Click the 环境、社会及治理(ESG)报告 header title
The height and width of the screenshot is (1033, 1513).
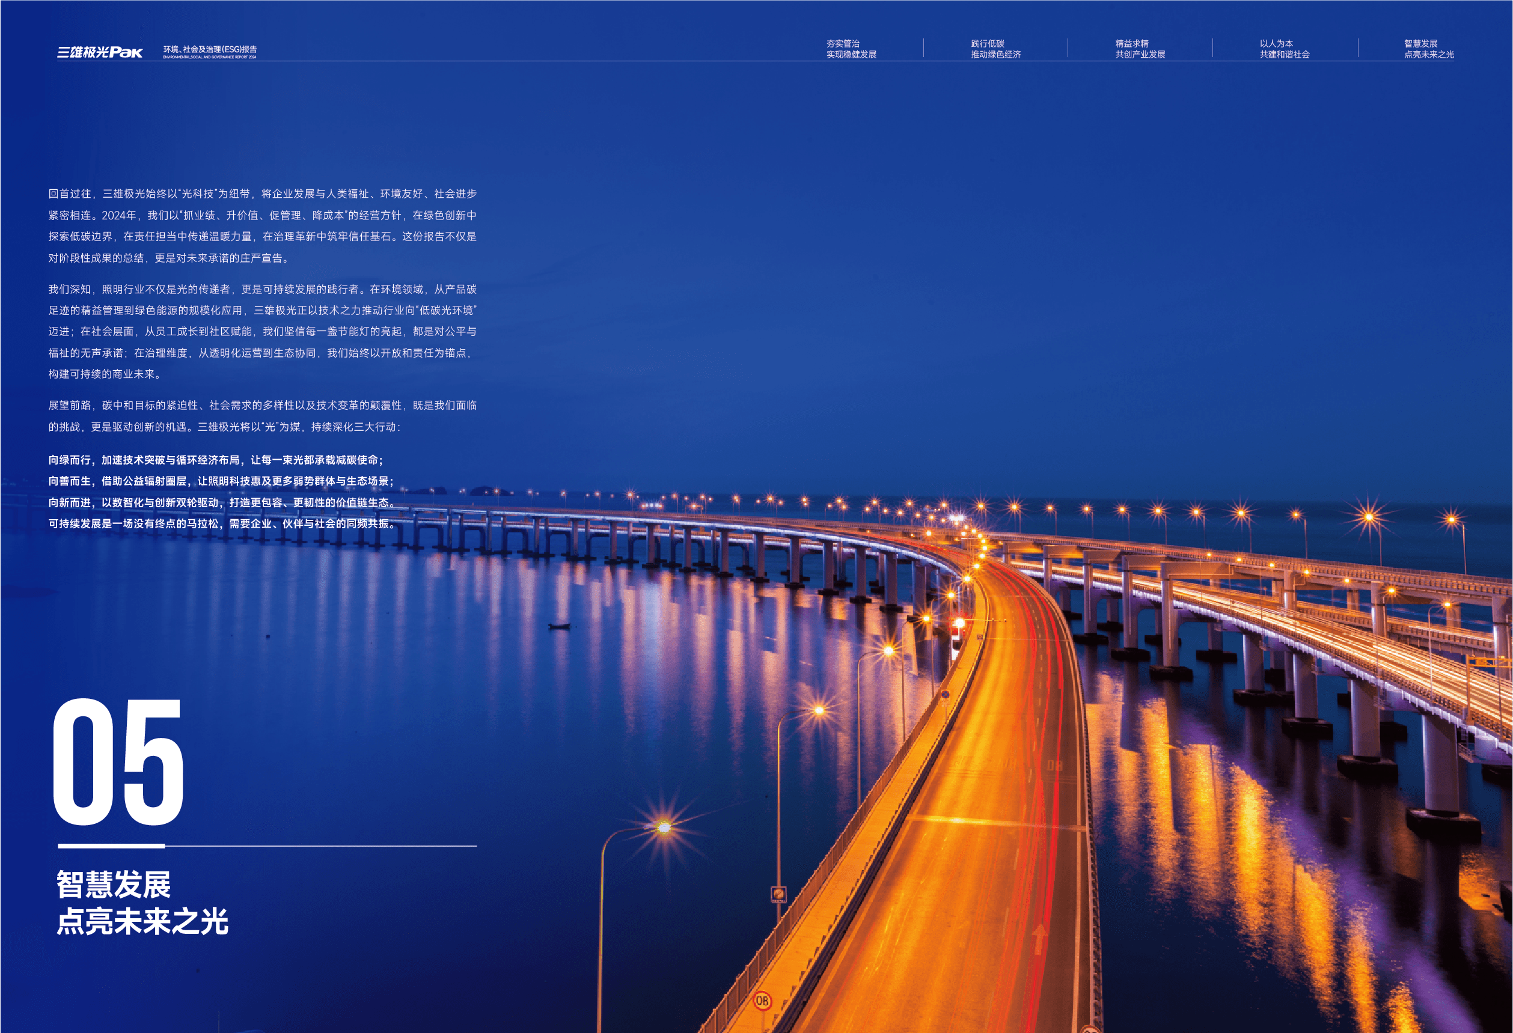pos(210,49)
